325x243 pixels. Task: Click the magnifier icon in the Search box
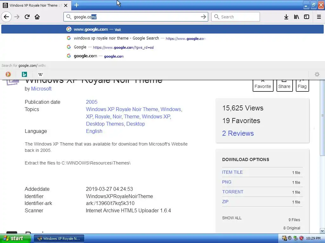(x=216, y=17)
